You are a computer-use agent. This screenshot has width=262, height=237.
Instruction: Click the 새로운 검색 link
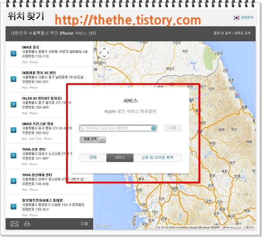pos(242,33)
